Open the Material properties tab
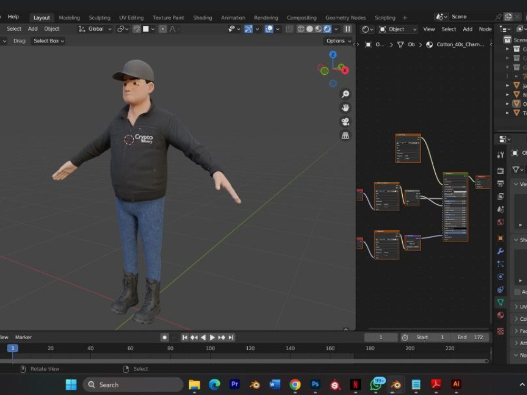The image size is (527, 395). tap(501, 315)
